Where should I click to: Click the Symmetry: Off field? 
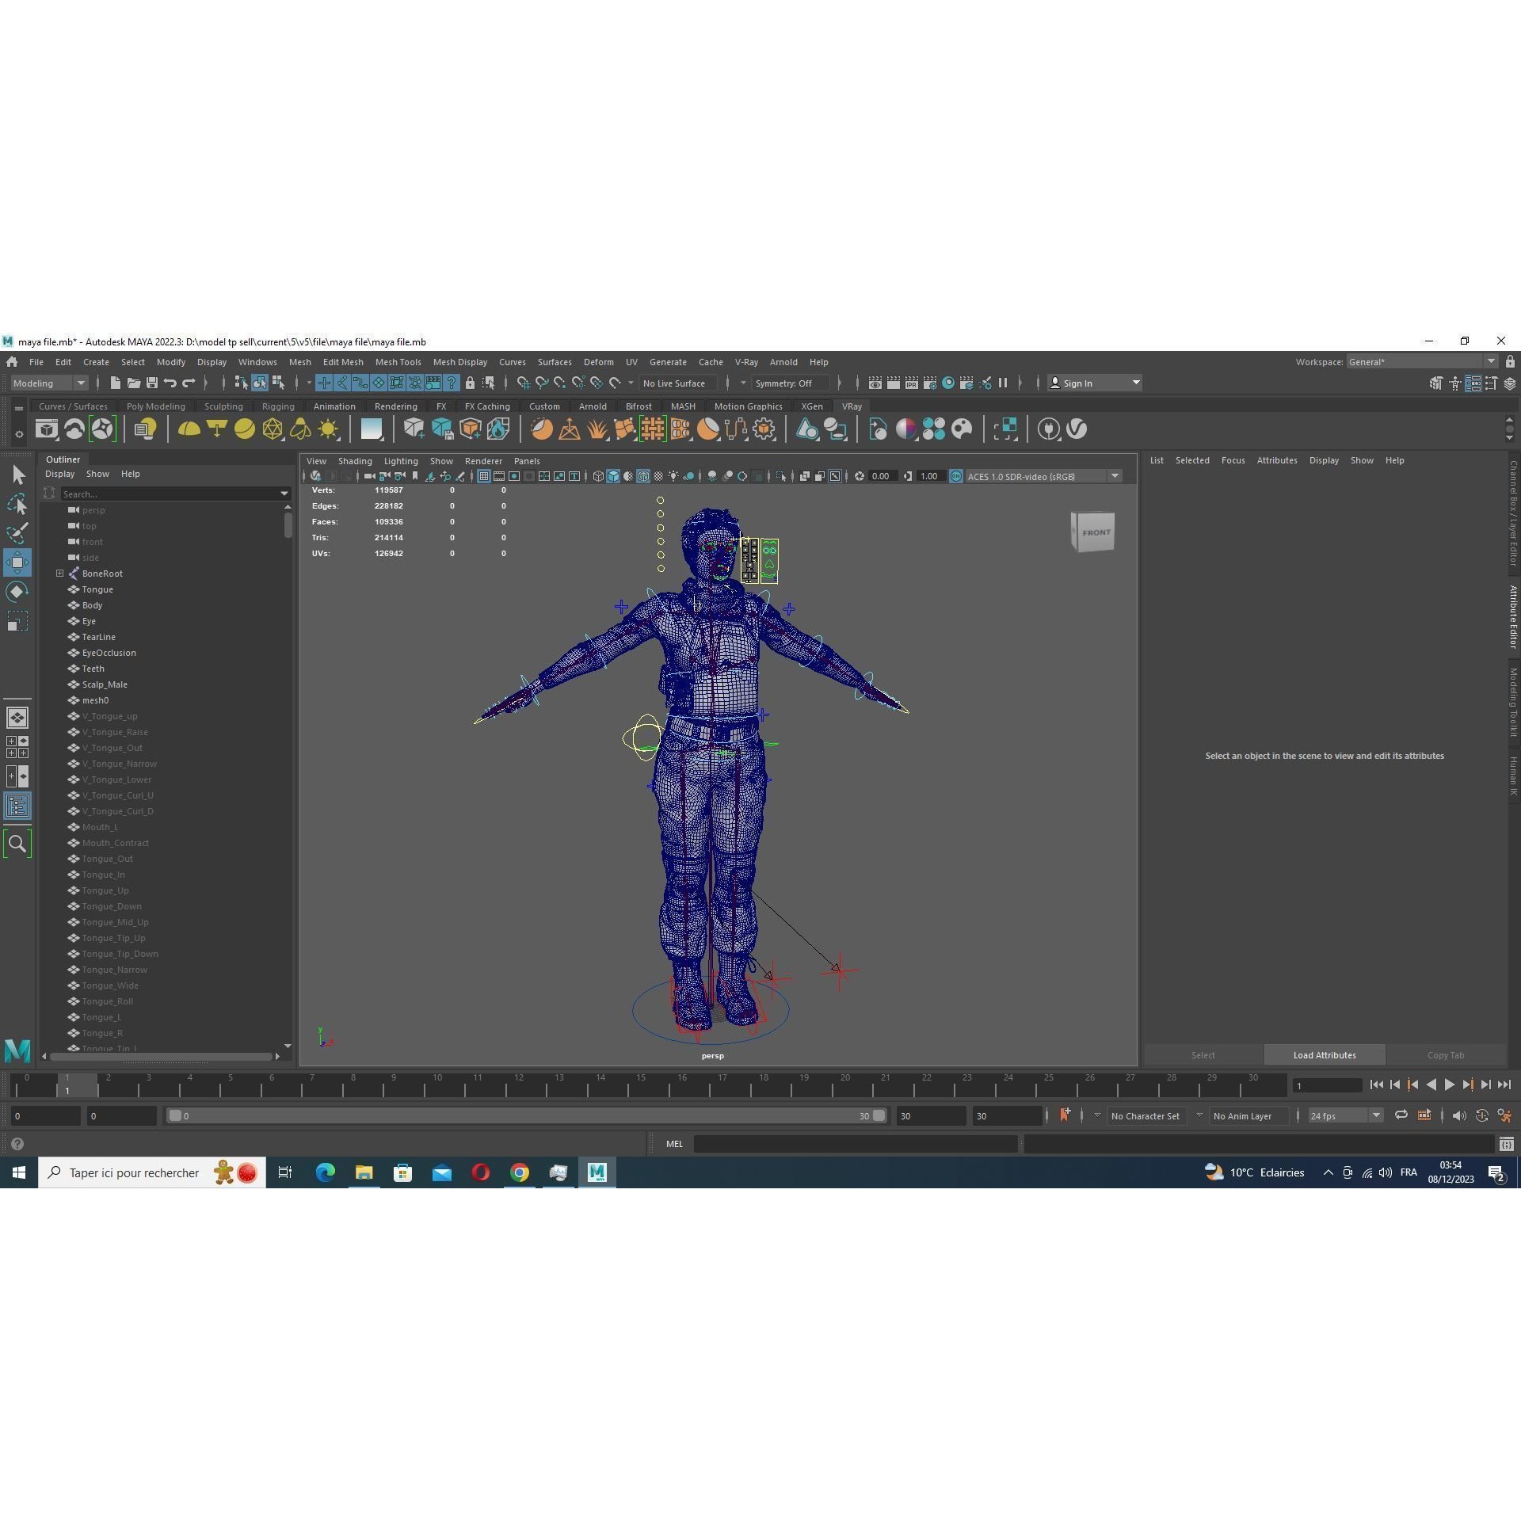[790, 383]
